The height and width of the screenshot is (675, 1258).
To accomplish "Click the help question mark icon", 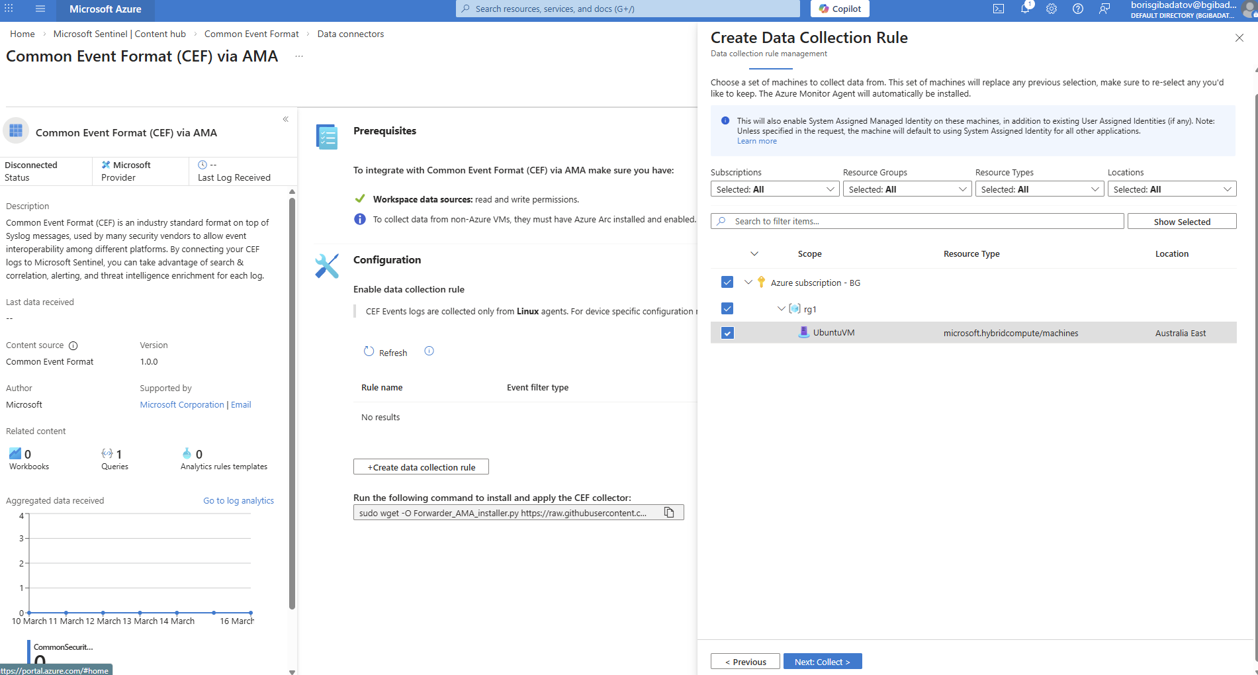I will 1078,9.
